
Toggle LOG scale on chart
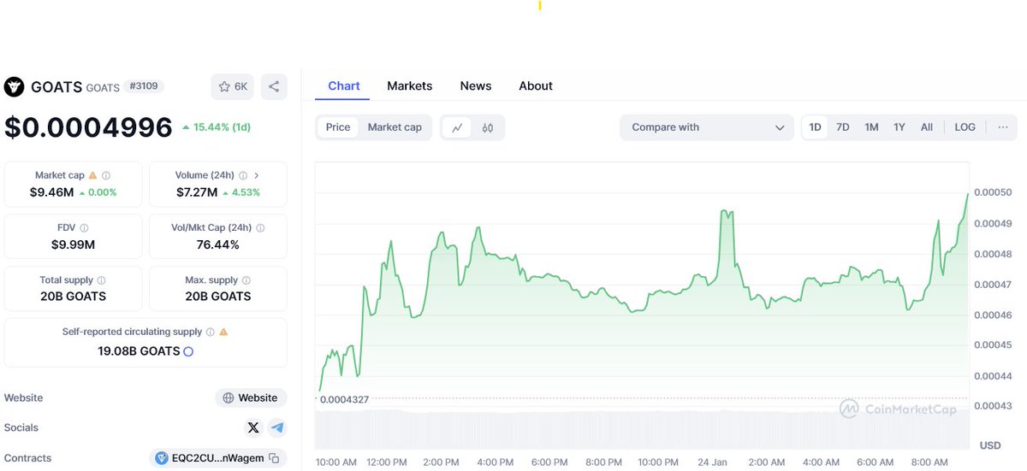(x=965, y=127)
